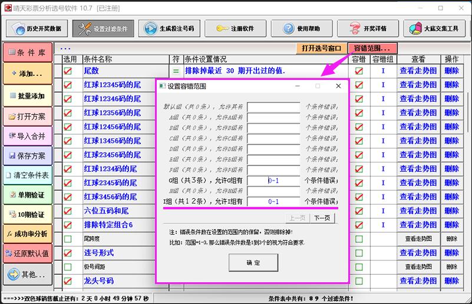Enable the 连号形式 condition checkbox
The width and height of the screenshot is (472, 304).
pos(68,253)
